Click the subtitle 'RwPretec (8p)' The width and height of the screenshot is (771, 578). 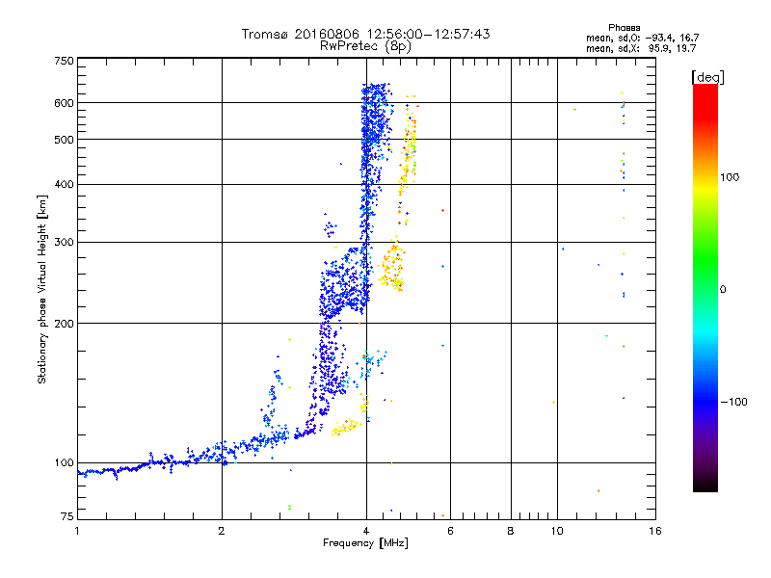[365, 46]
